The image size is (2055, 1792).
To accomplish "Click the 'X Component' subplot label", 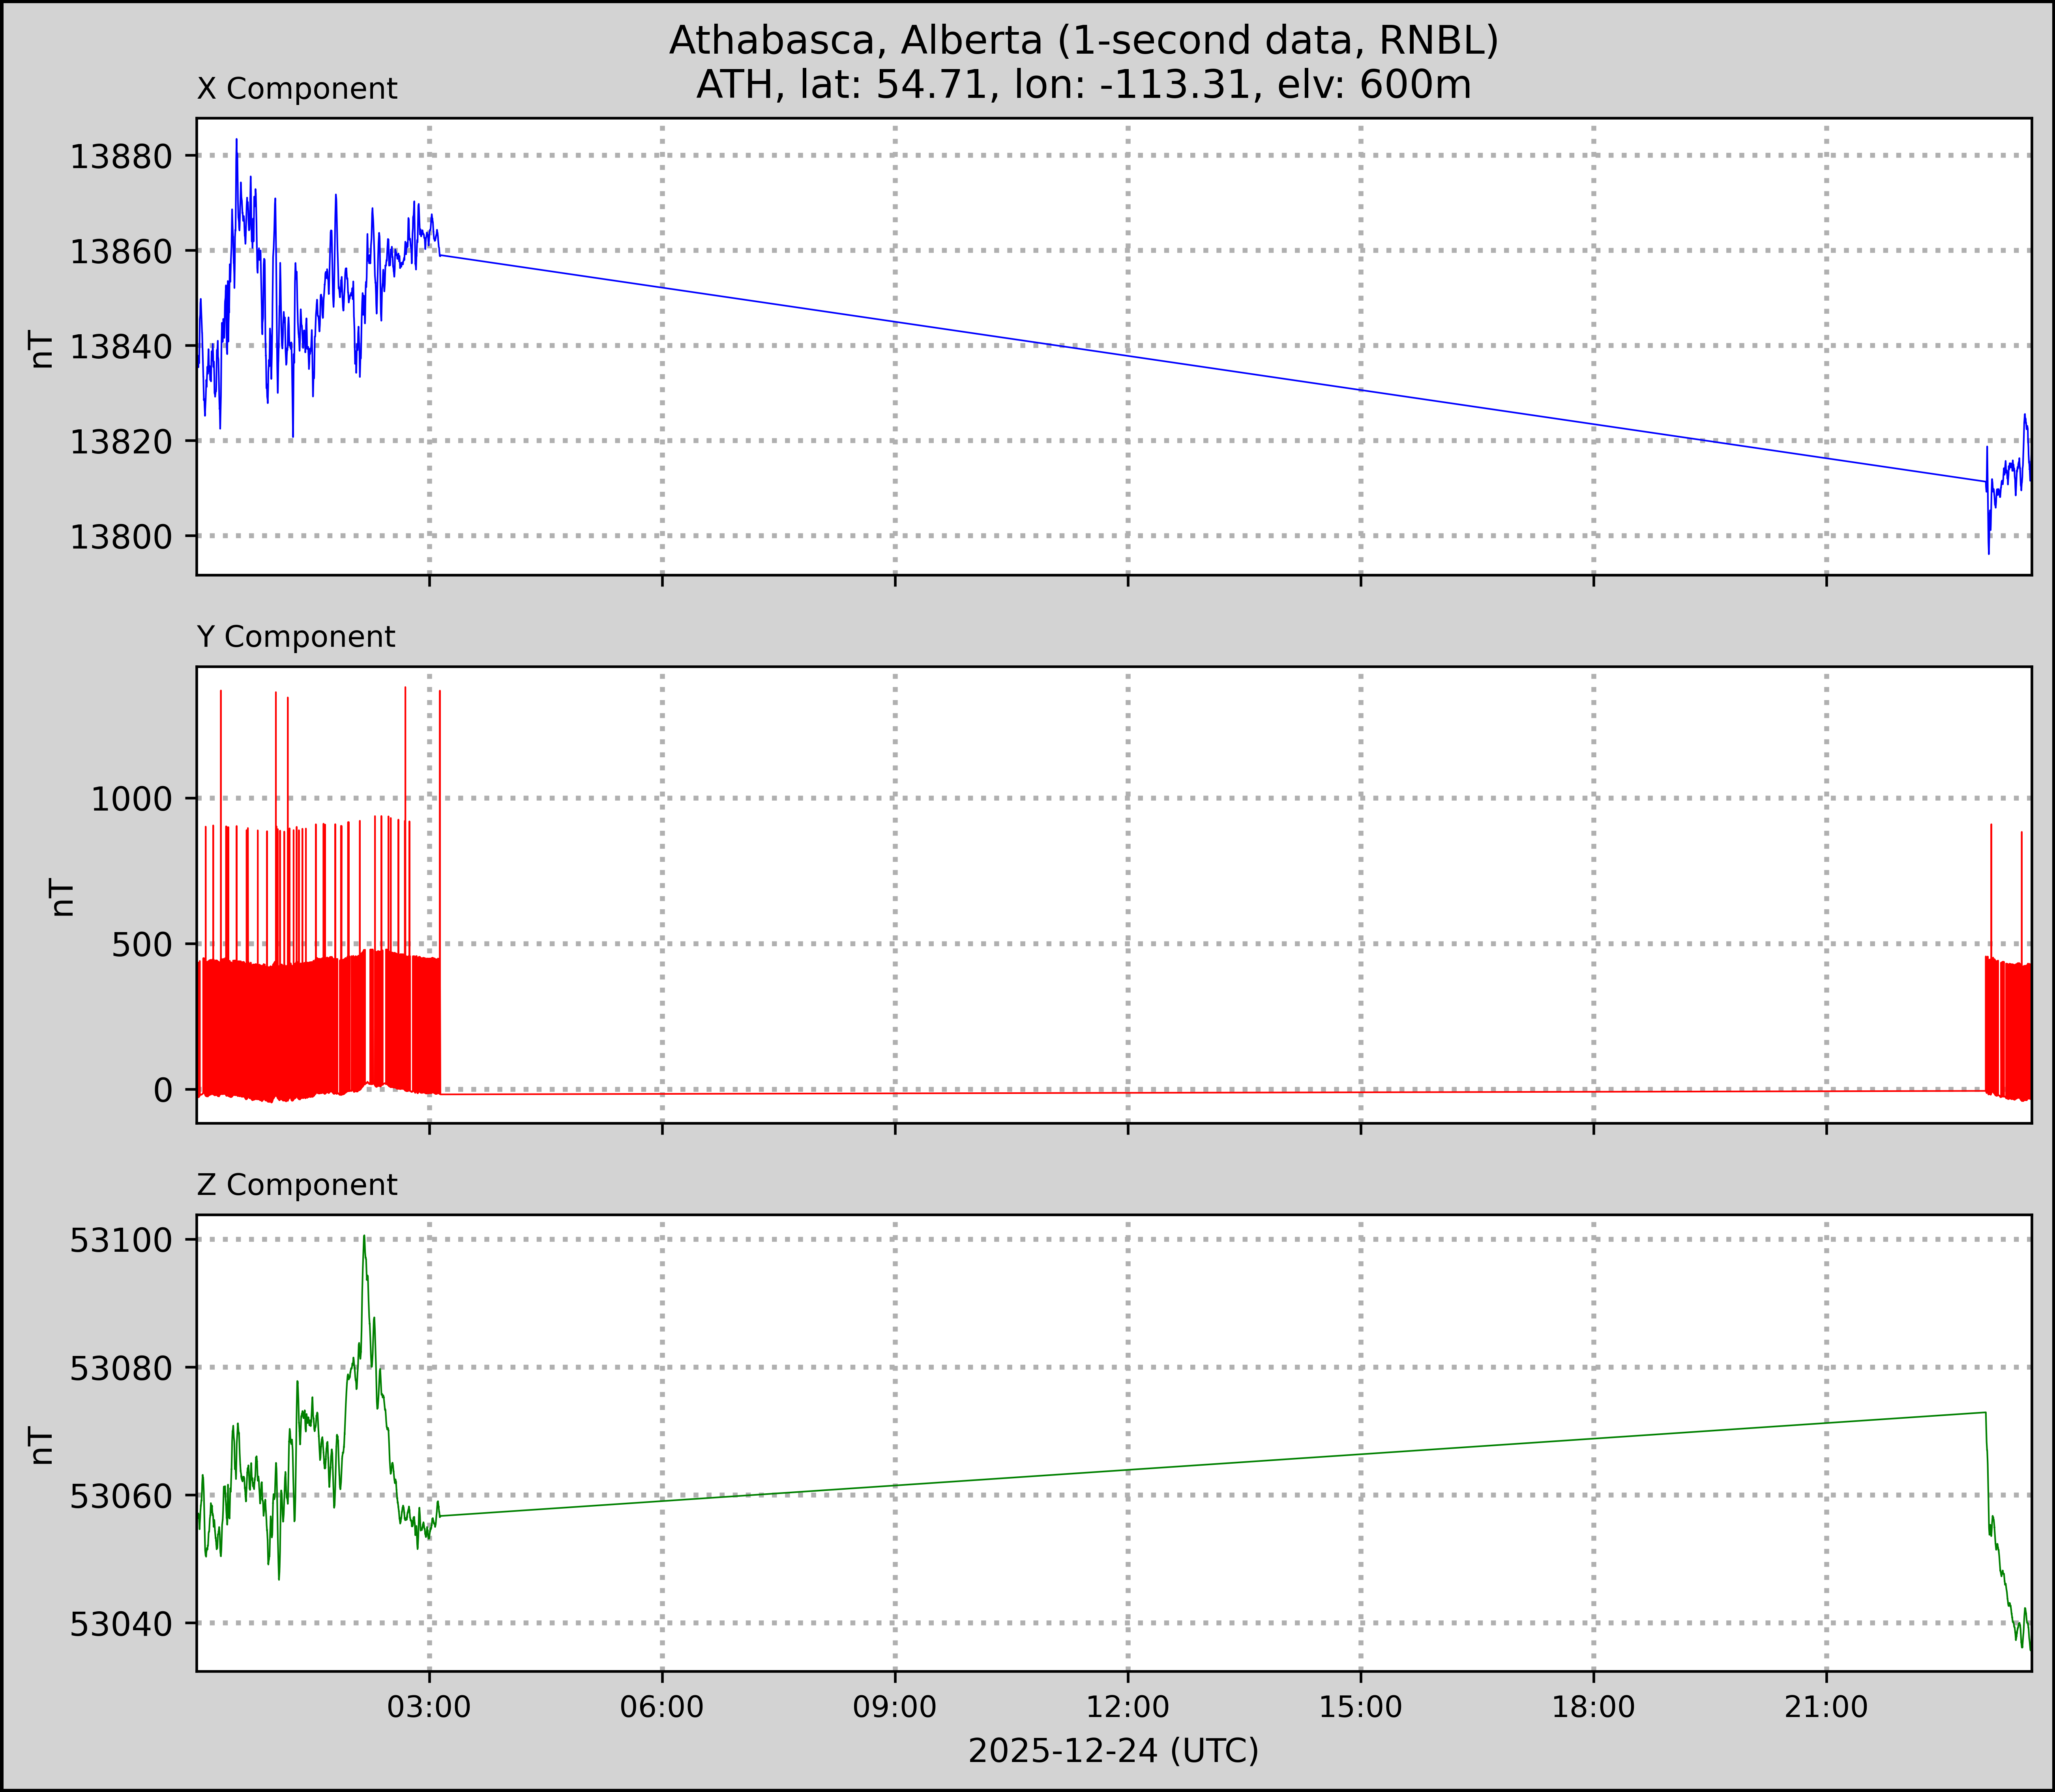I will (x=297, y=89).
